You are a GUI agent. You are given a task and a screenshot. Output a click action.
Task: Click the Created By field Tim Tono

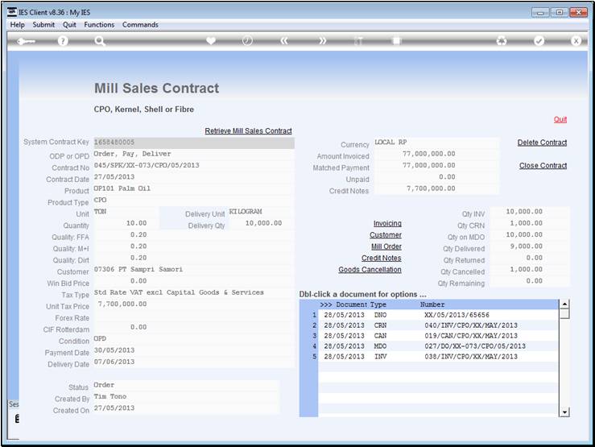tap(186, 396)
